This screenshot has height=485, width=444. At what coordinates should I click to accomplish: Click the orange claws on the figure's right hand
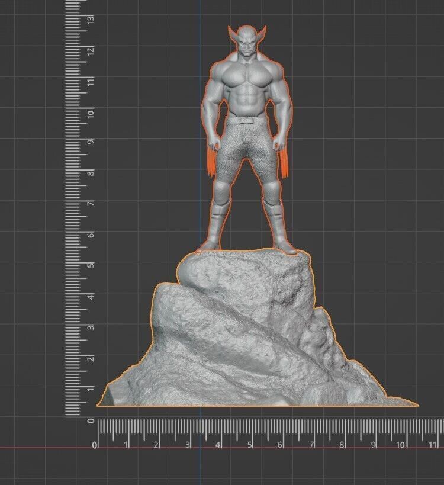(213, 161)
